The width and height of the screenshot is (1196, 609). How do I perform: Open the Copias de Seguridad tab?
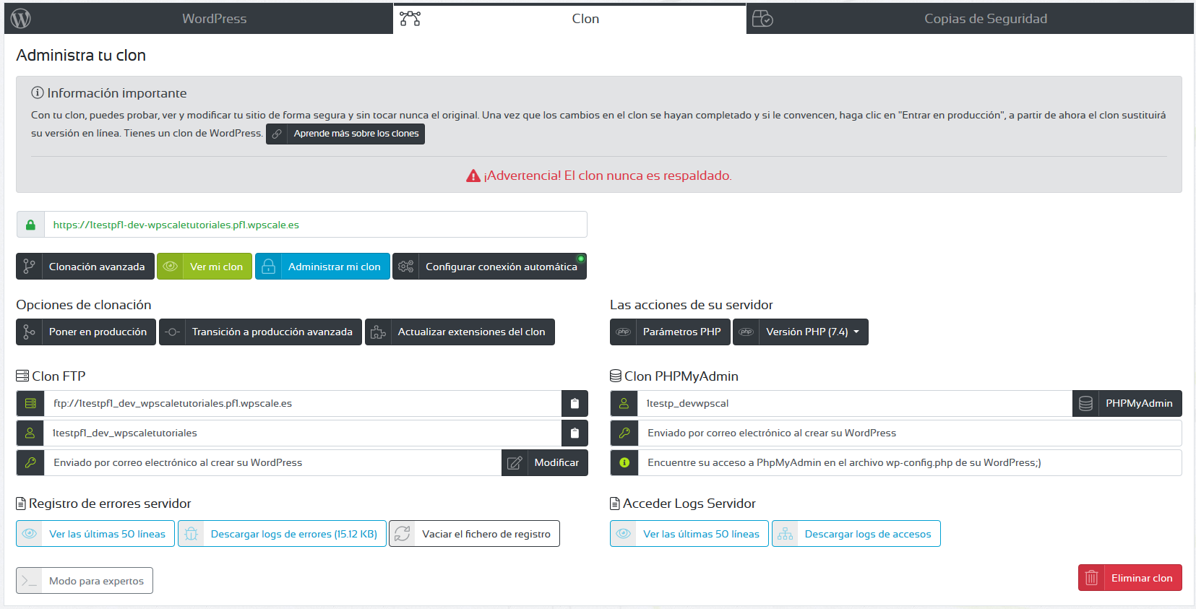pos(971,19)
